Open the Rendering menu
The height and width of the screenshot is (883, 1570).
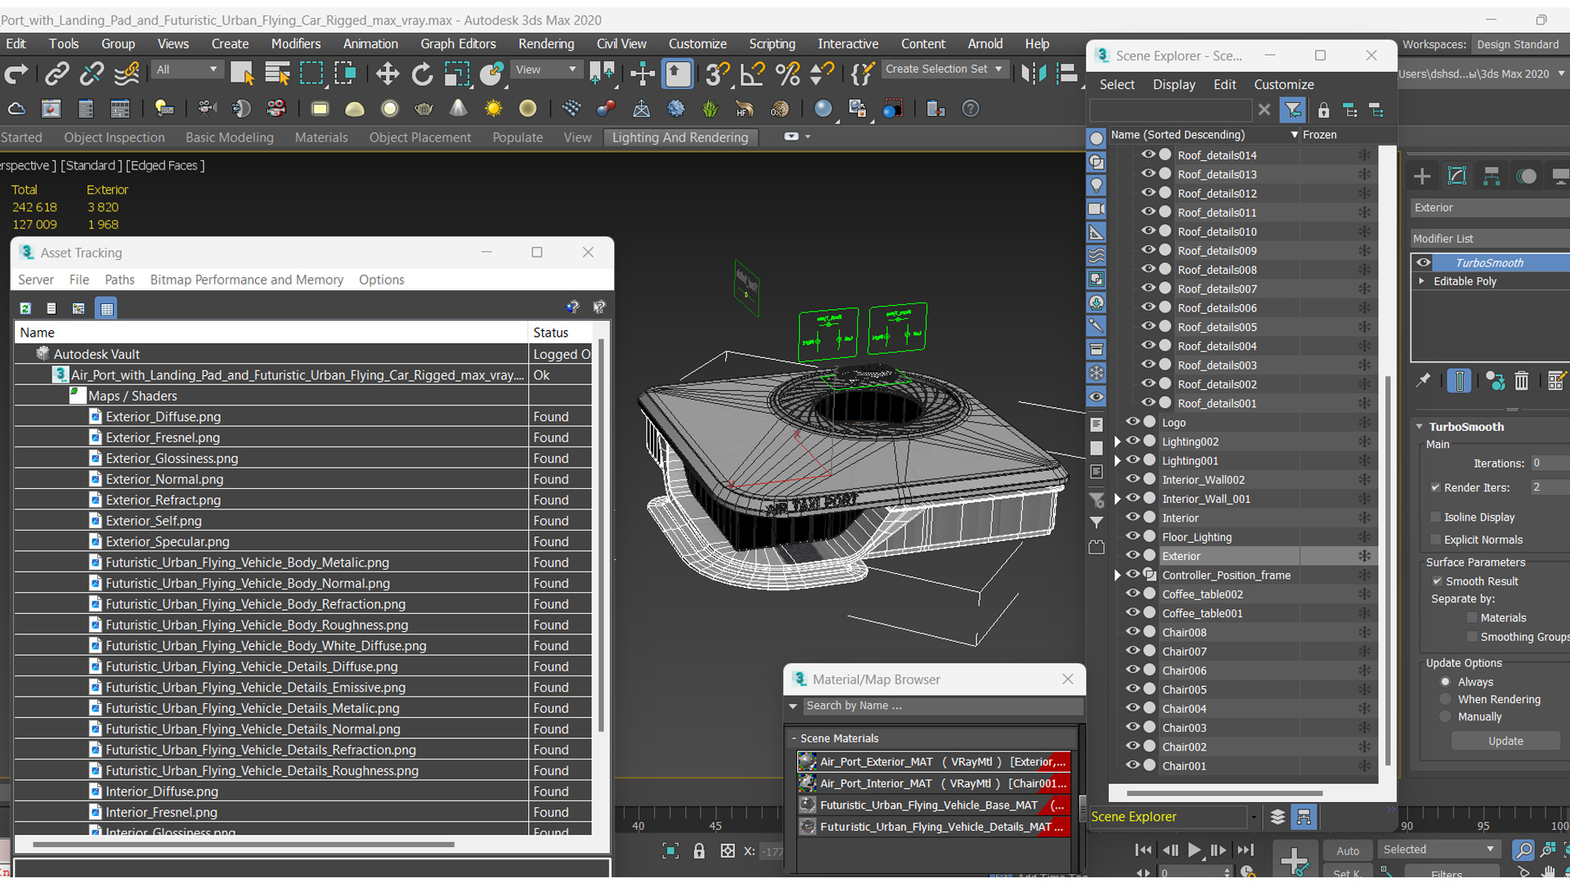click(x=545, y=43)
